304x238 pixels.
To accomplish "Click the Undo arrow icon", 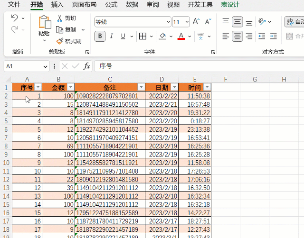I will (15, 18).
